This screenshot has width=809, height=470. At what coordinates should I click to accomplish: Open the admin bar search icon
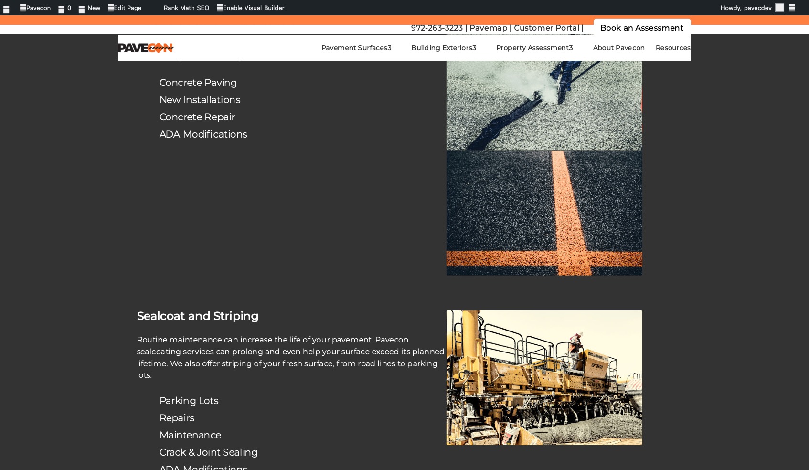[792, 8]
